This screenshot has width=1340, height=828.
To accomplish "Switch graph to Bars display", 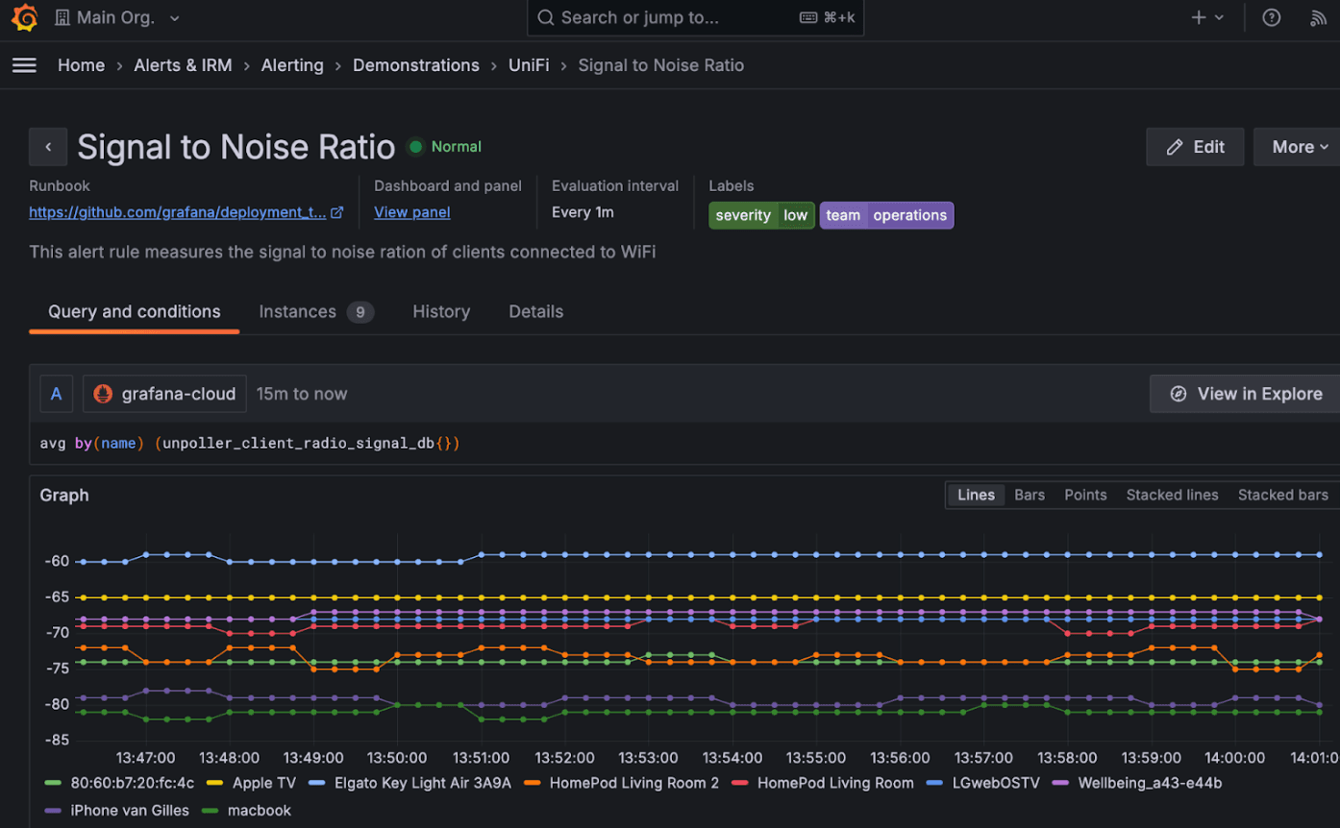I will coord(1029,495).
